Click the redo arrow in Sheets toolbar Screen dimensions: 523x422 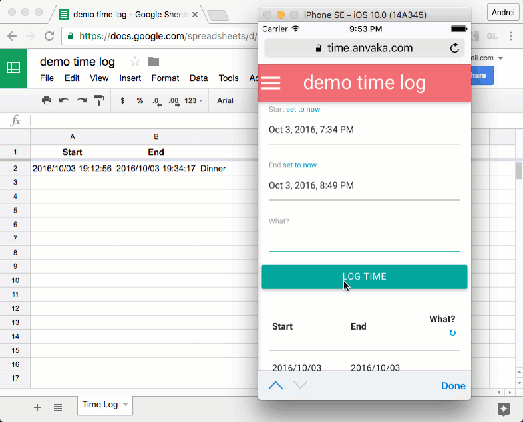point(81,101)
